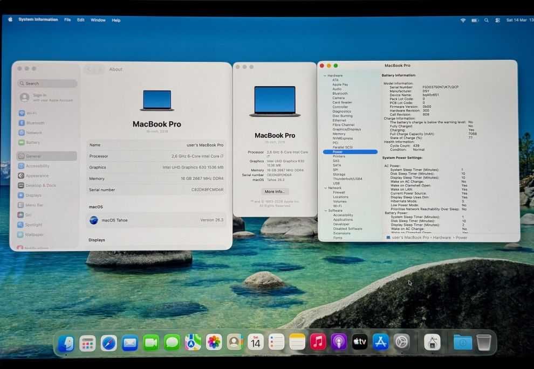Image resolution: width=534 pixels, height=369 pixels.
Task: Click the name row "user's MacBook Pro"
Action: [x=156, y=145]
